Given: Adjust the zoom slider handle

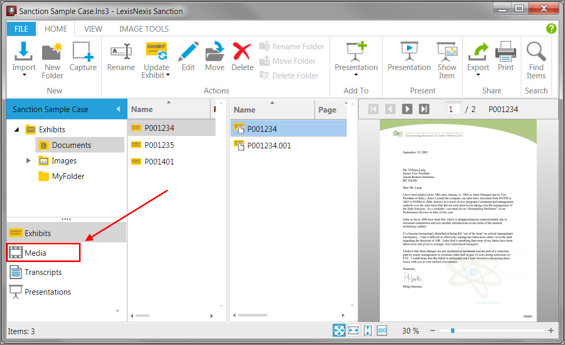Looking at the screenshot, I should coord(453,330).
